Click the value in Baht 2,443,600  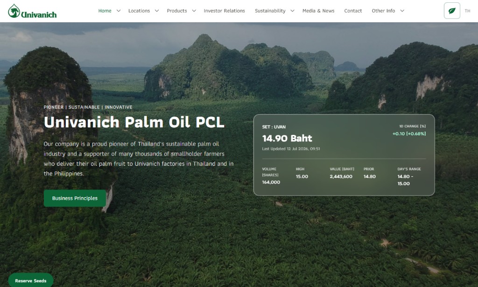click(341, 176)
